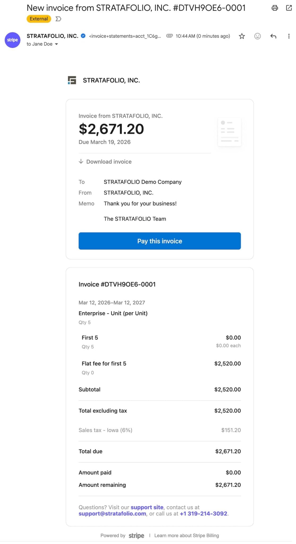Click the blue verified sender badge
This screenshot has height=544, width=296.
coord(83,36)
